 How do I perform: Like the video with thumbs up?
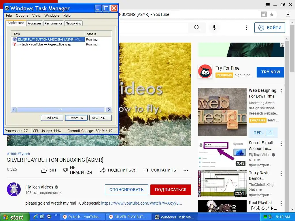pos(44,170)
